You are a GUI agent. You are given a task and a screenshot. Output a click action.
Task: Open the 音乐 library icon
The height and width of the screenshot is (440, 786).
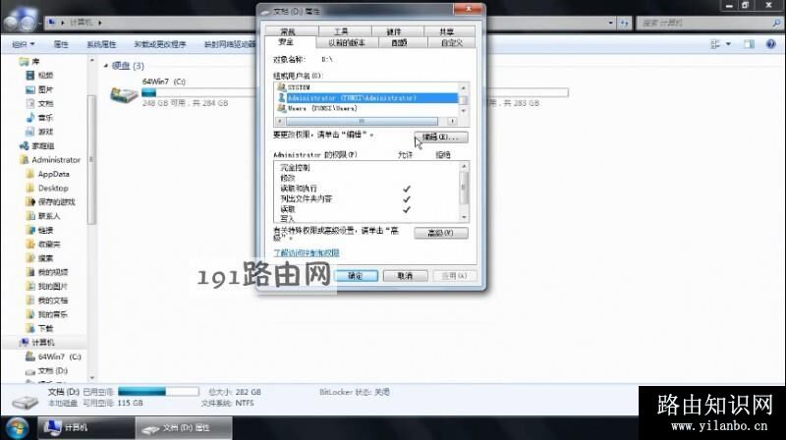coord(30,117)
